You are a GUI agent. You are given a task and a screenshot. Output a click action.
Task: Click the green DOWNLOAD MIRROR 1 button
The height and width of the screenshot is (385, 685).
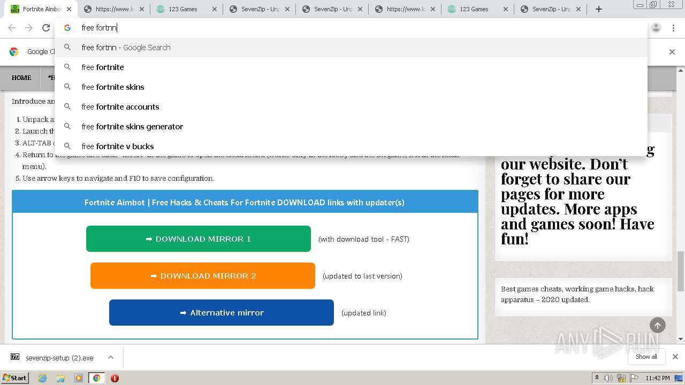pyautogui.click(x=199, y=239)
